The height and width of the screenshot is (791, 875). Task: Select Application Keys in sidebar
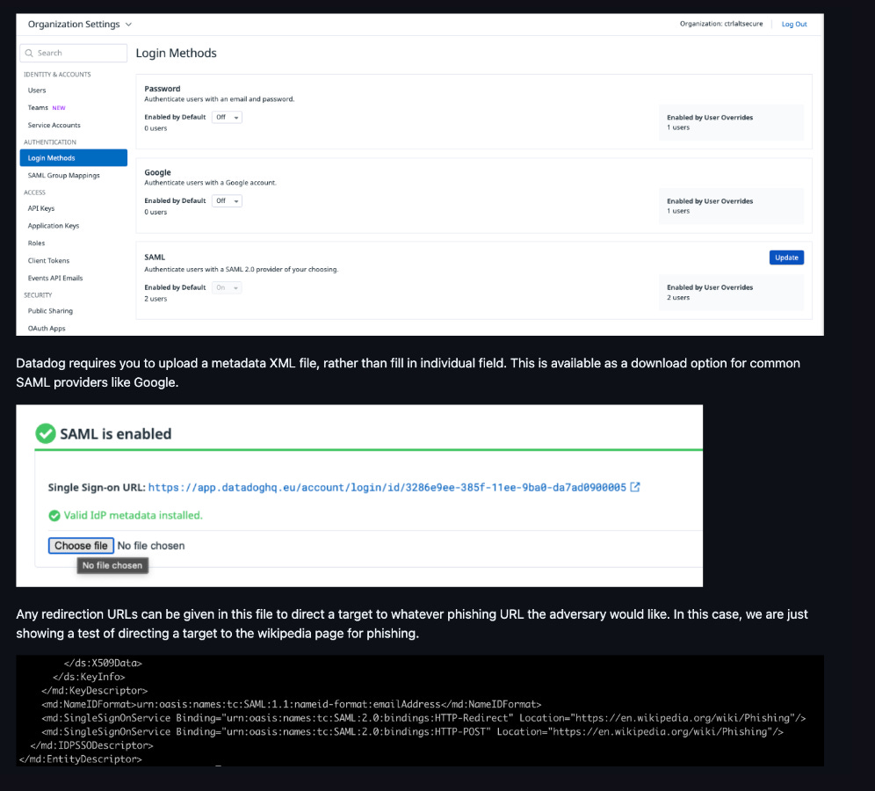54,226
